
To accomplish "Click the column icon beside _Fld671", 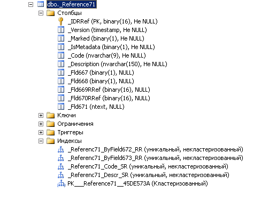I will (61, 107).
